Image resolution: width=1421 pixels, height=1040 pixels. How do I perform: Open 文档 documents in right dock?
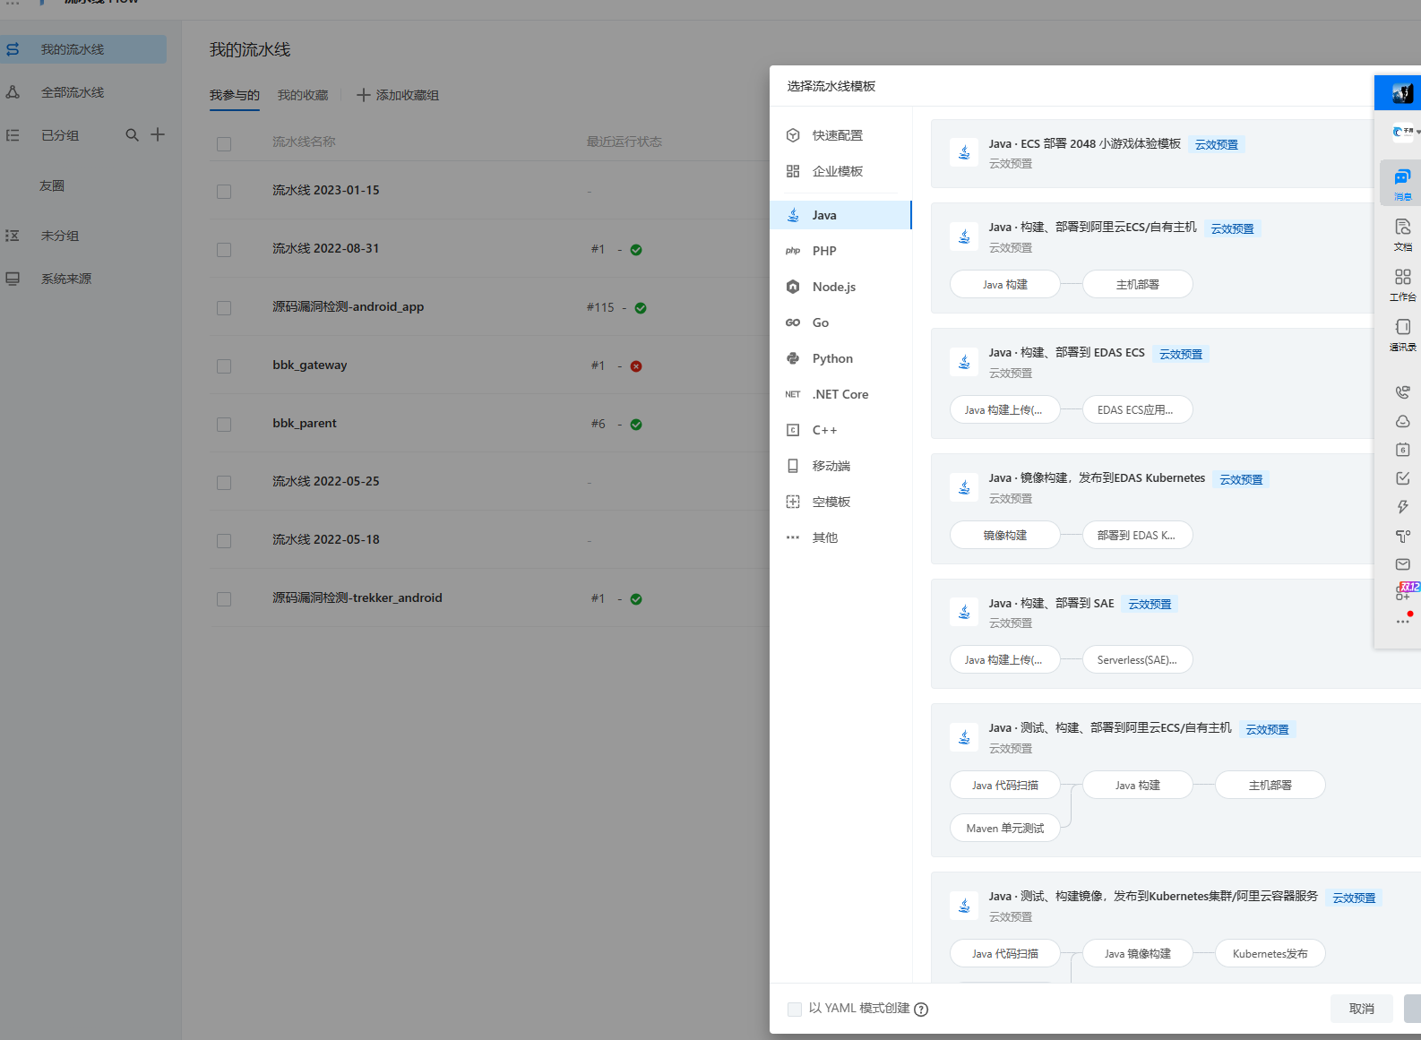point(1402,234)
